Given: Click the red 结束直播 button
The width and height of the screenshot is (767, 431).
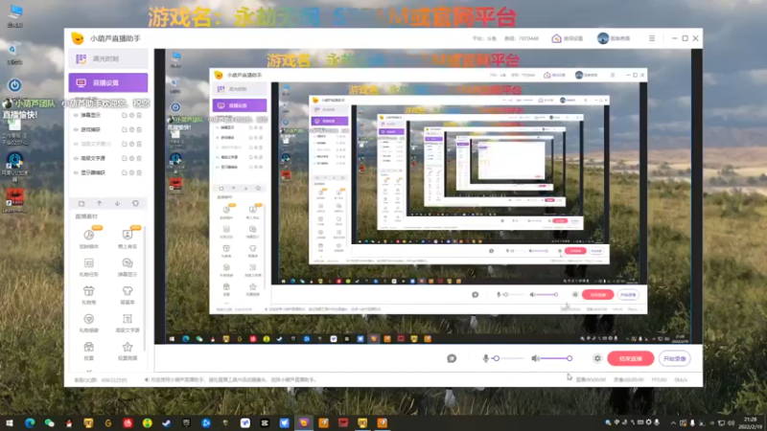Looking at the screenshot, I should coord(631,358).
